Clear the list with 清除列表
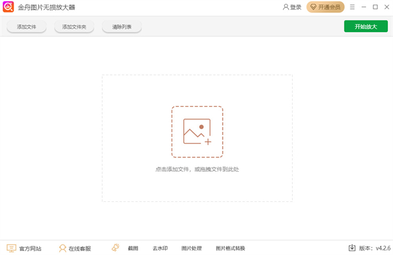This screenshot has height=255, width=393. [122, 27]
